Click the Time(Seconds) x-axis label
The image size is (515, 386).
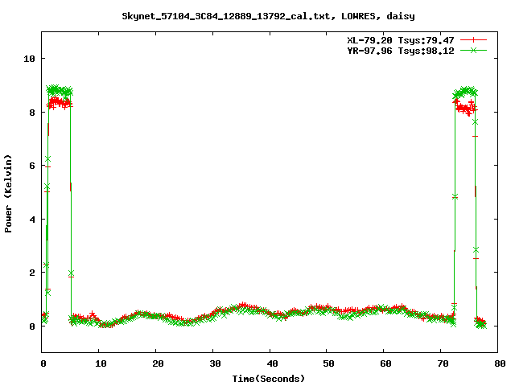(x=270, y=378)
